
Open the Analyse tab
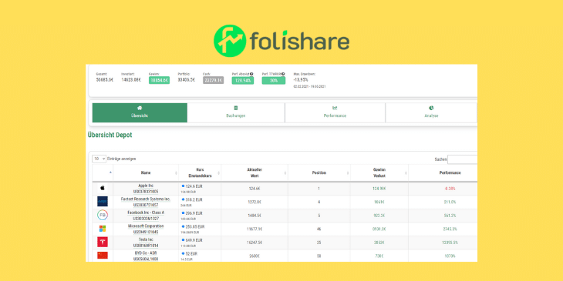click(431, 112)
